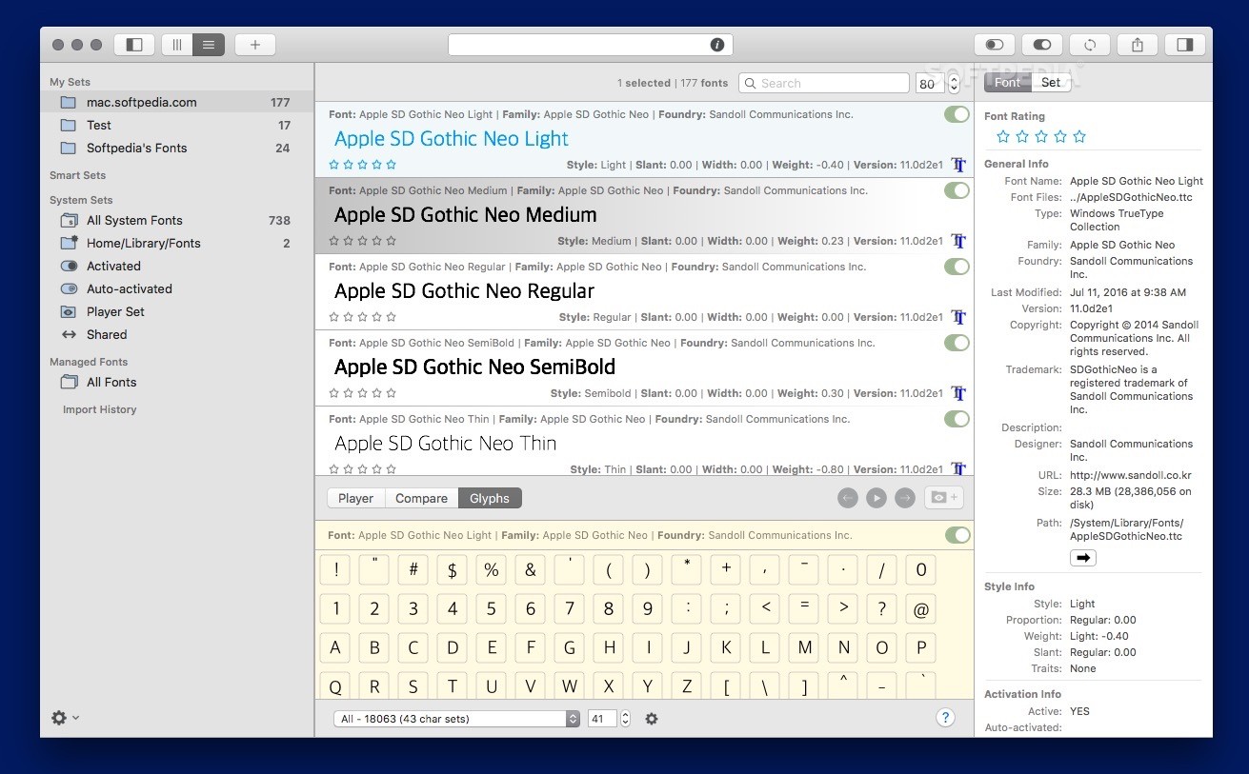Open a new tab with the plus icon

pyautogui.click(x=254, y=44)
